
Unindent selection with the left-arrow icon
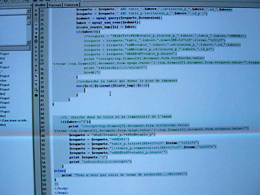pos(36,70)
